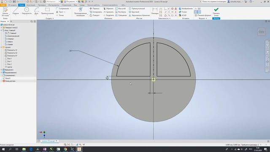Select the Stretch (Растянуть) tool

[121, 12]
